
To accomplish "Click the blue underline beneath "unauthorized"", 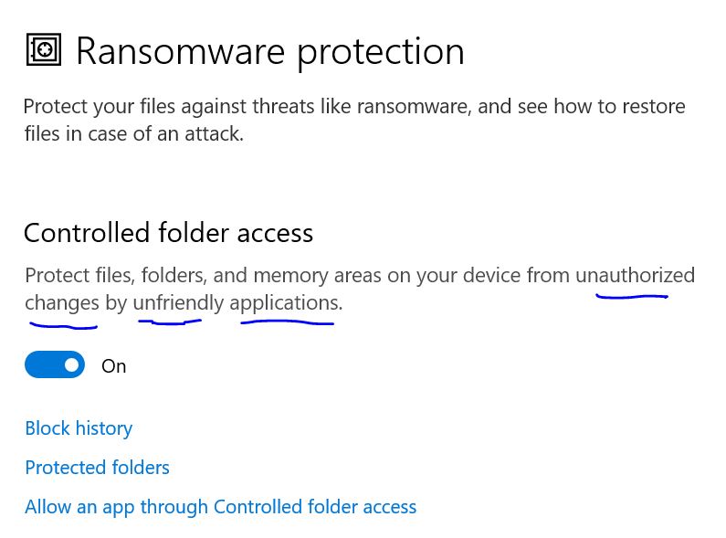I will 632,296.
